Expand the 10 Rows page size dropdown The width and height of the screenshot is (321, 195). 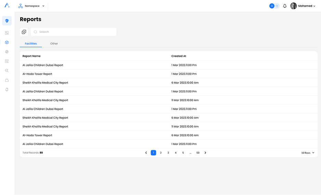(308, 153)
